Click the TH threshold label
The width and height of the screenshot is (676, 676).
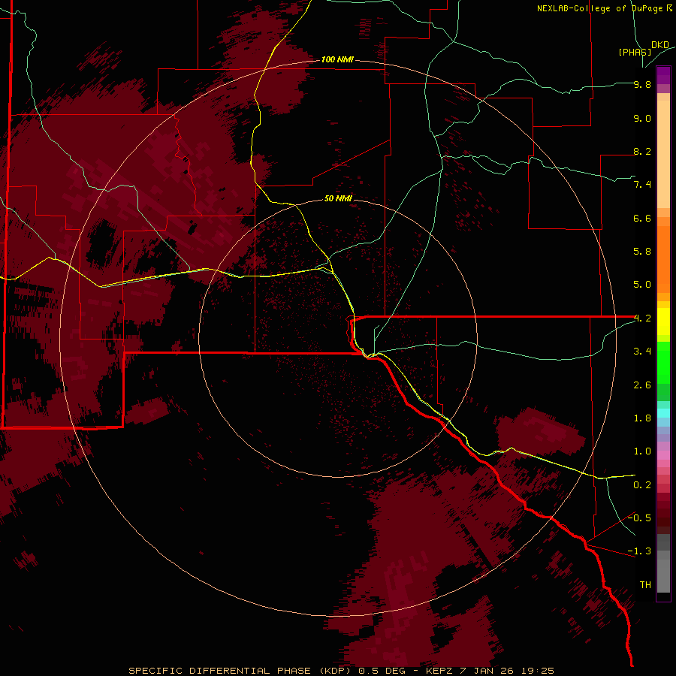(645, 585)
